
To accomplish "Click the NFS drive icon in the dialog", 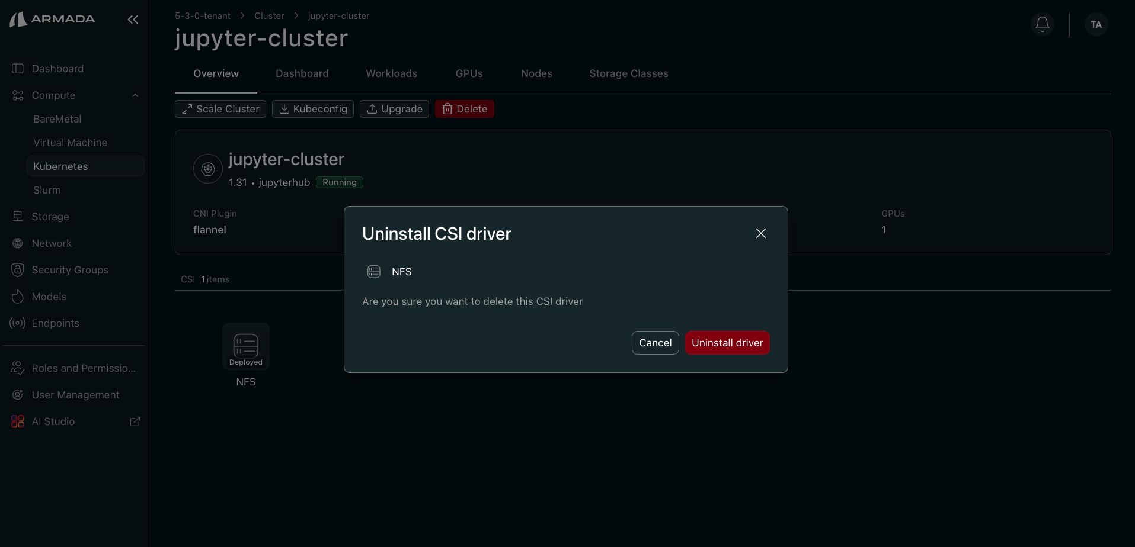I will (x=373, y=271).
